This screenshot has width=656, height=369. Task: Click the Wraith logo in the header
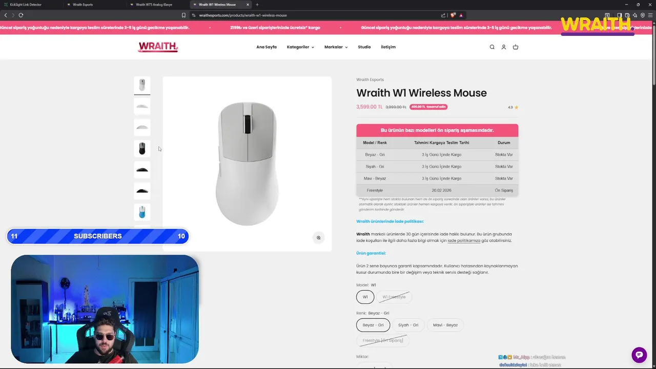[158, 47]
